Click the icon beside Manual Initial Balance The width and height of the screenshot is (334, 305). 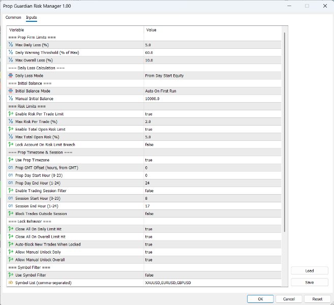(11, 99)
